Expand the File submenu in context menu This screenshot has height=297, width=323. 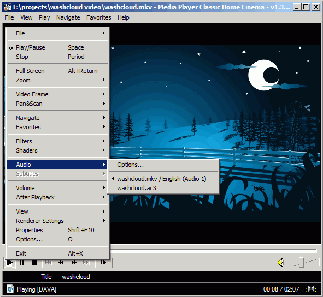[x=57, y=33]
